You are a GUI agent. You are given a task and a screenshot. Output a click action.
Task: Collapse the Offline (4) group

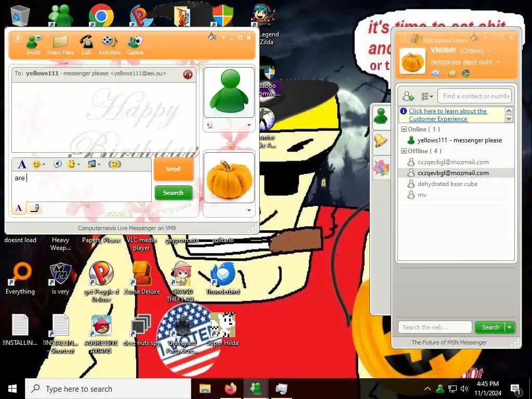point(404,151)
